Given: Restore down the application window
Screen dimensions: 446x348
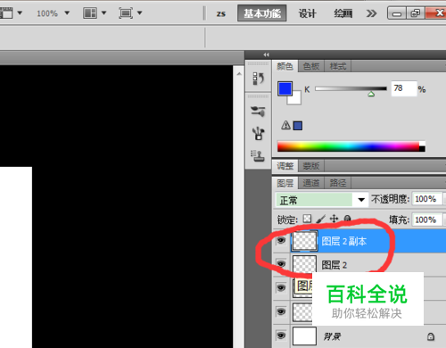Looking at the screenshot, I should click(x=416, y=13).
